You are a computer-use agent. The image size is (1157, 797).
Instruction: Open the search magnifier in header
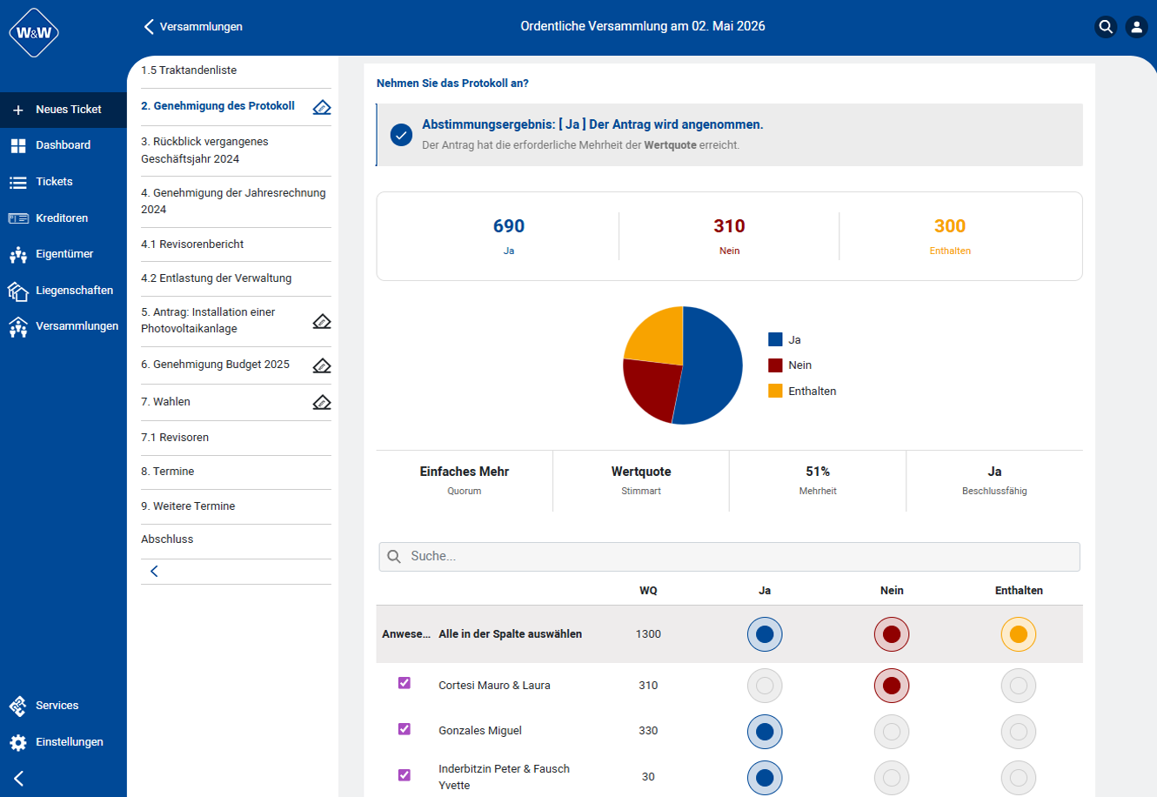pos(1106,27)
